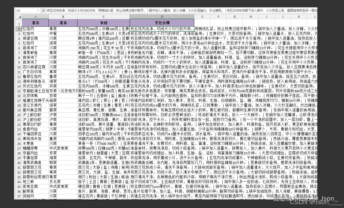
Task: Select the 酸菜鱼 cell
Action: point(35,191)
